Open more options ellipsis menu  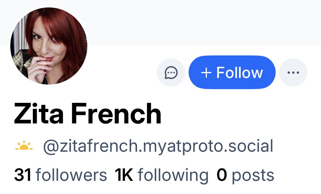[293, 73]
